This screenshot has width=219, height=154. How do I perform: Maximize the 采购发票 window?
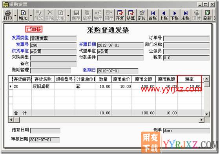(206, 5)
